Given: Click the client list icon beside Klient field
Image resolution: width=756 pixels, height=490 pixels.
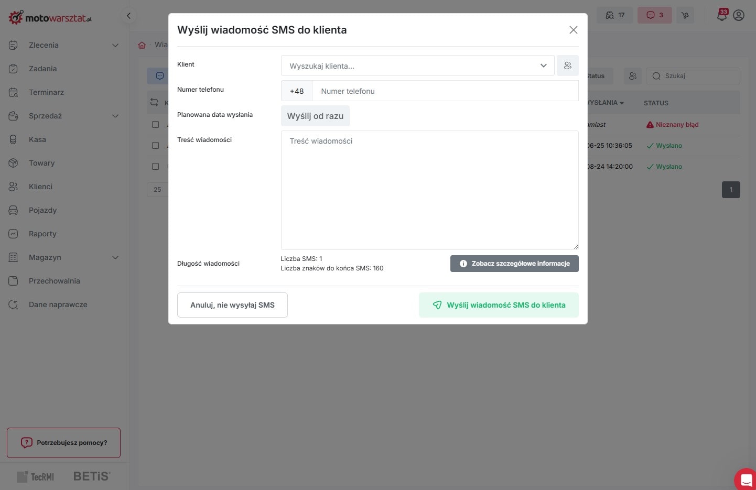Looking at the screenshot, I should (567, 66).
